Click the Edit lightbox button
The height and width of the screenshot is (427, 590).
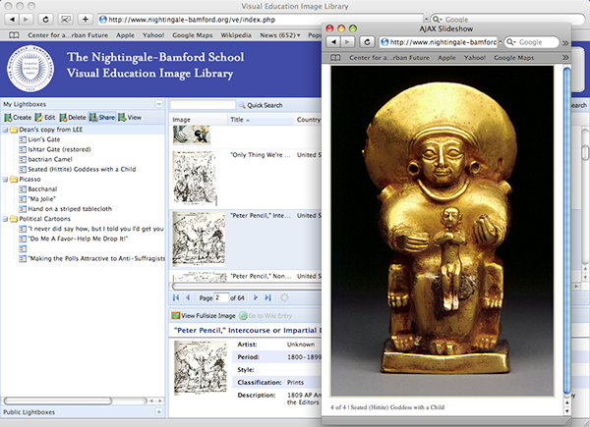[x=45, y=118]
